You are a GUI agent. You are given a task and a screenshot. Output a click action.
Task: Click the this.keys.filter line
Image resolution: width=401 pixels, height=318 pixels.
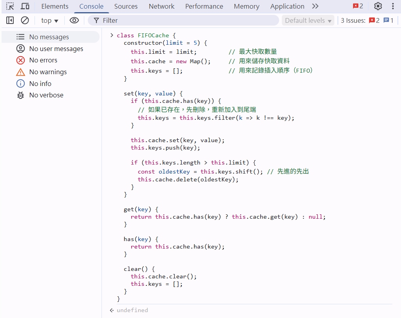pyautogui.click(x=216, y=118)
